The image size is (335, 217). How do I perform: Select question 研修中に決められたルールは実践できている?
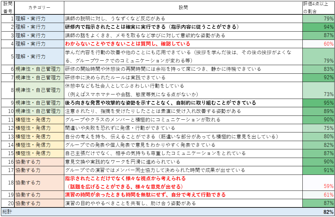click(183, 78)
